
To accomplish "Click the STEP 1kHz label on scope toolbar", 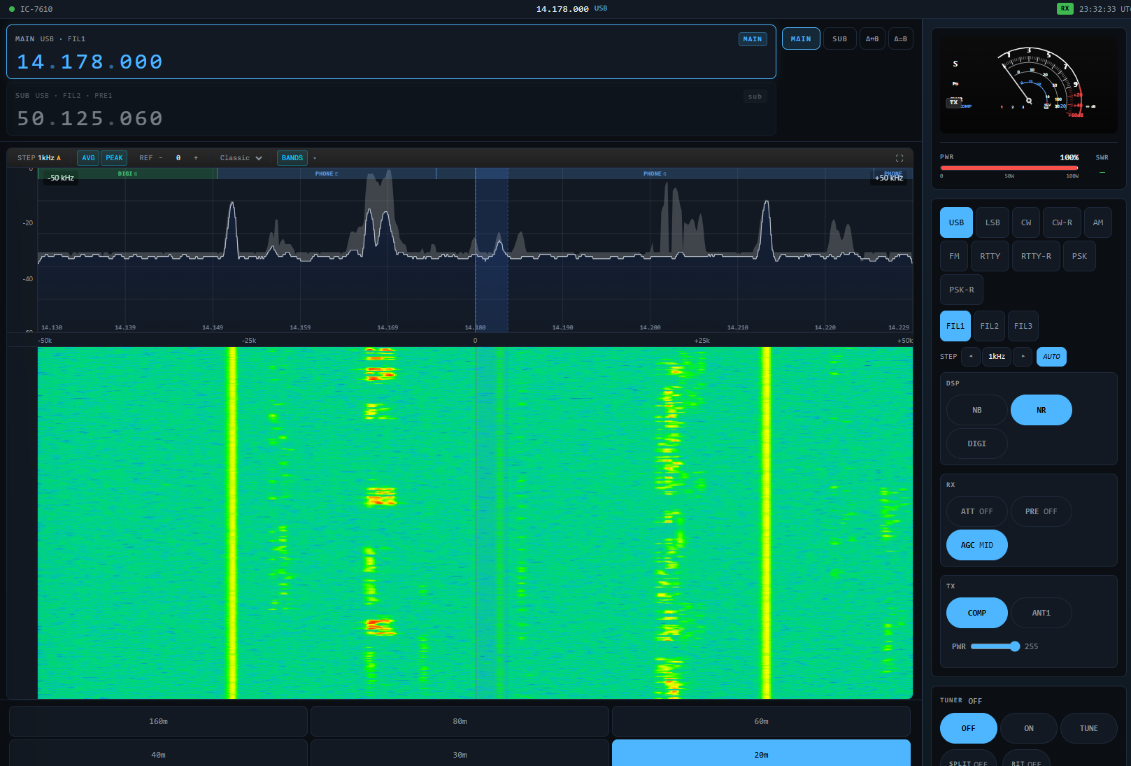I will [x=39, y=158].
